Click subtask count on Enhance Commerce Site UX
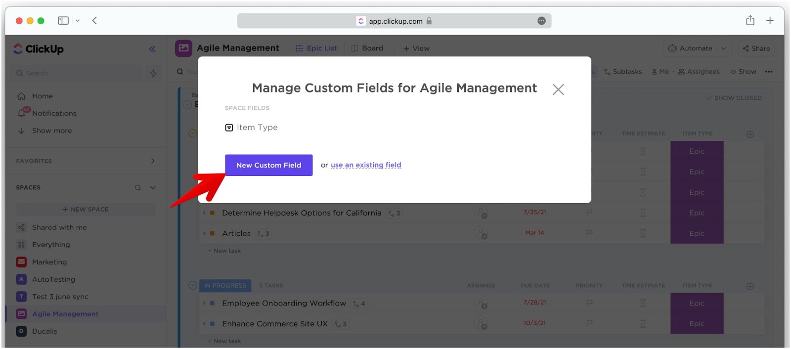 point(341,324)
